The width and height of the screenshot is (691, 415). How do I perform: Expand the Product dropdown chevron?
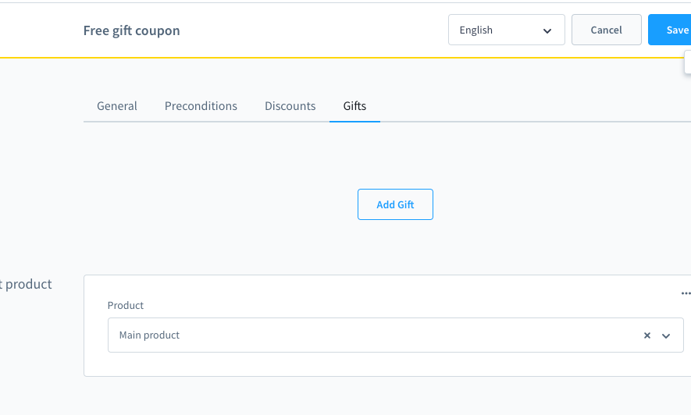pyautogui.click(x=666, y=335)
